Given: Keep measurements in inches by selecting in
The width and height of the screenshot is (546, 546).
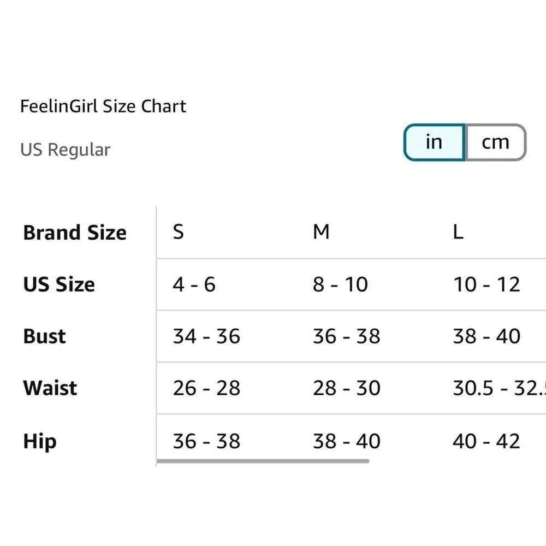Looking at the screenshot, I should click(434, 141).
